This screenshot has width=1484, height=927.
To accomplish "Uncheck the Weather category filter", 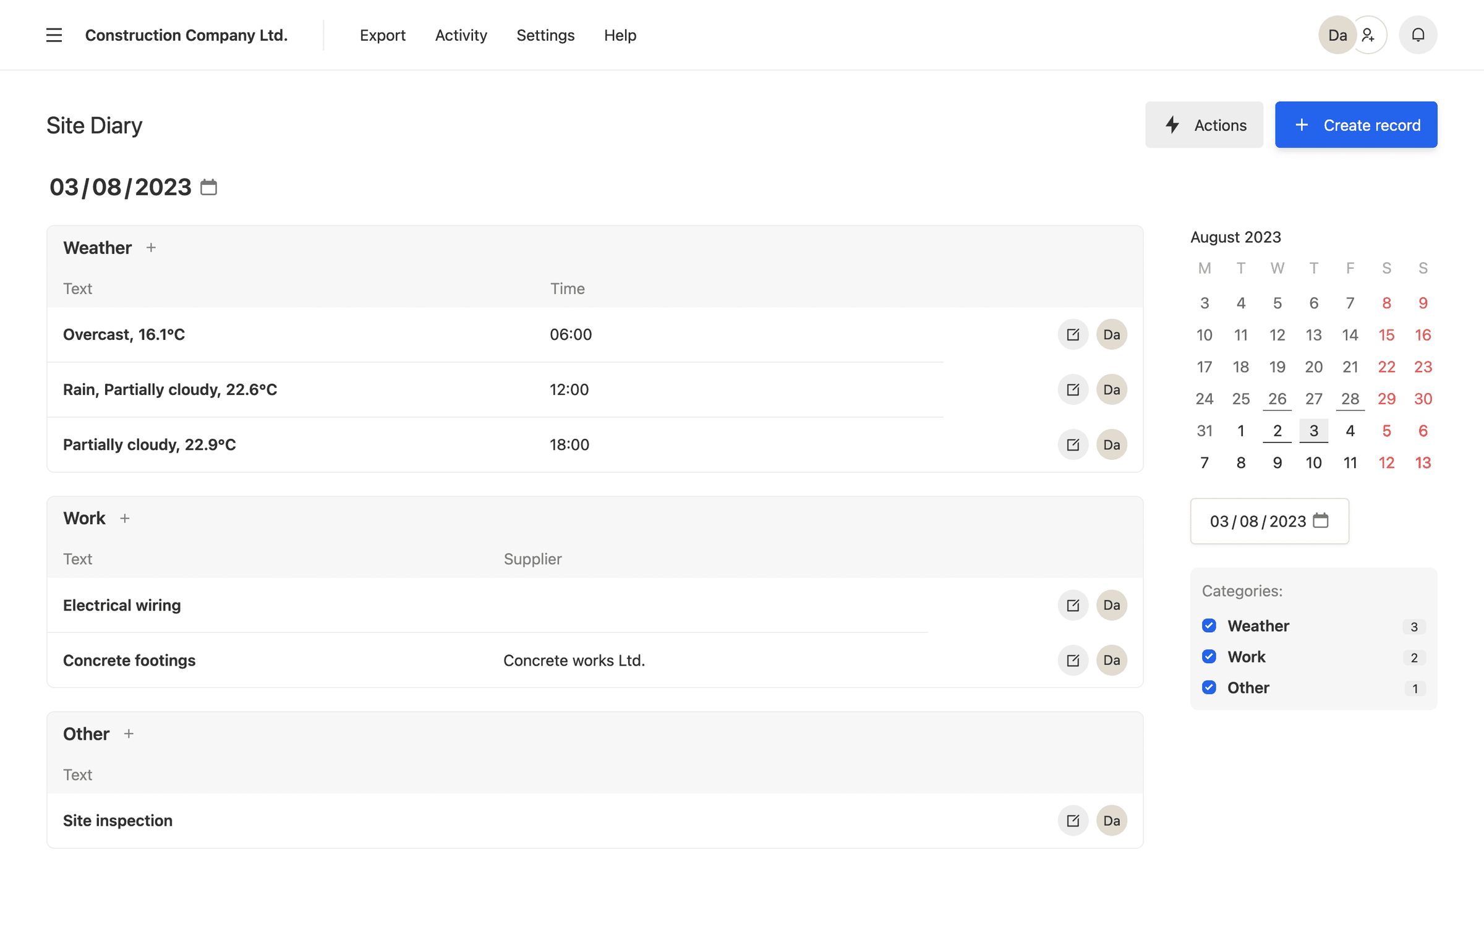I will [1209, 625].
